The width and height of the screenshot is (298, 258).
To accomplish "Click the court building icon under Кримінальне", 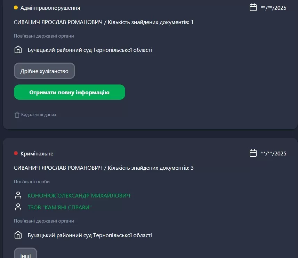I will click(x=18, y=235).
